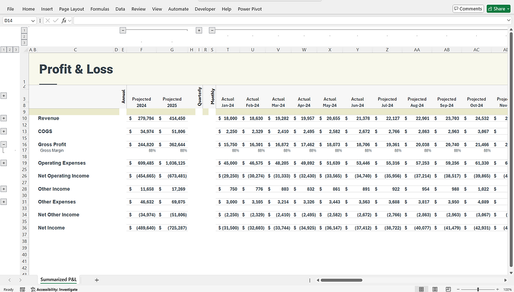Click the green Share button

coord(499,9)
